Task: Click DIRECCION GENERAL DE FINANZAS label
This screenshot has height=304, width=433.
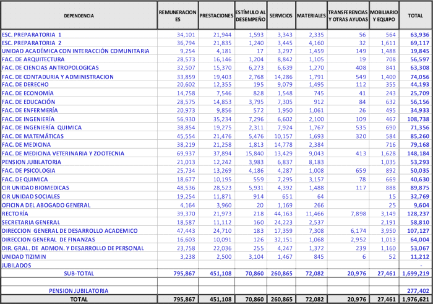Action: point(48,240)
